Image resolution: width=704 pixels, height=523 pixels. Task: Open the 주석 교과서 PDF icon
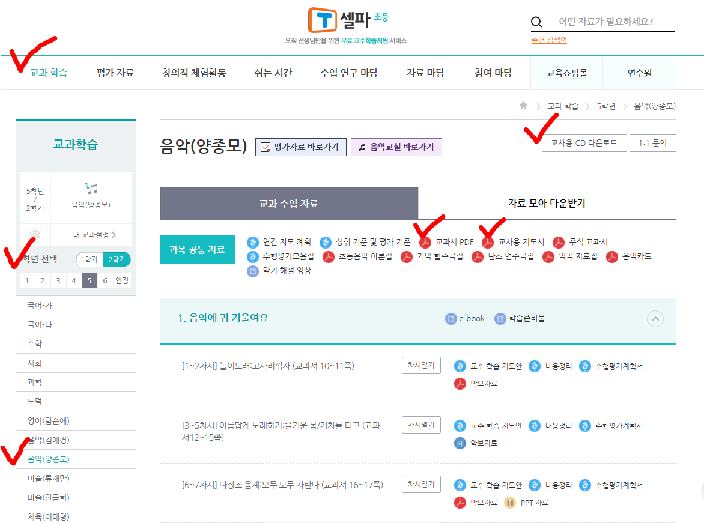[x=559, y=243]
